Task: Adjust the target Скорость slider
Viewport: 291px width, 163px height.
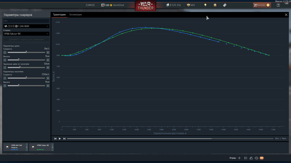Action: (x=26, y=52)
